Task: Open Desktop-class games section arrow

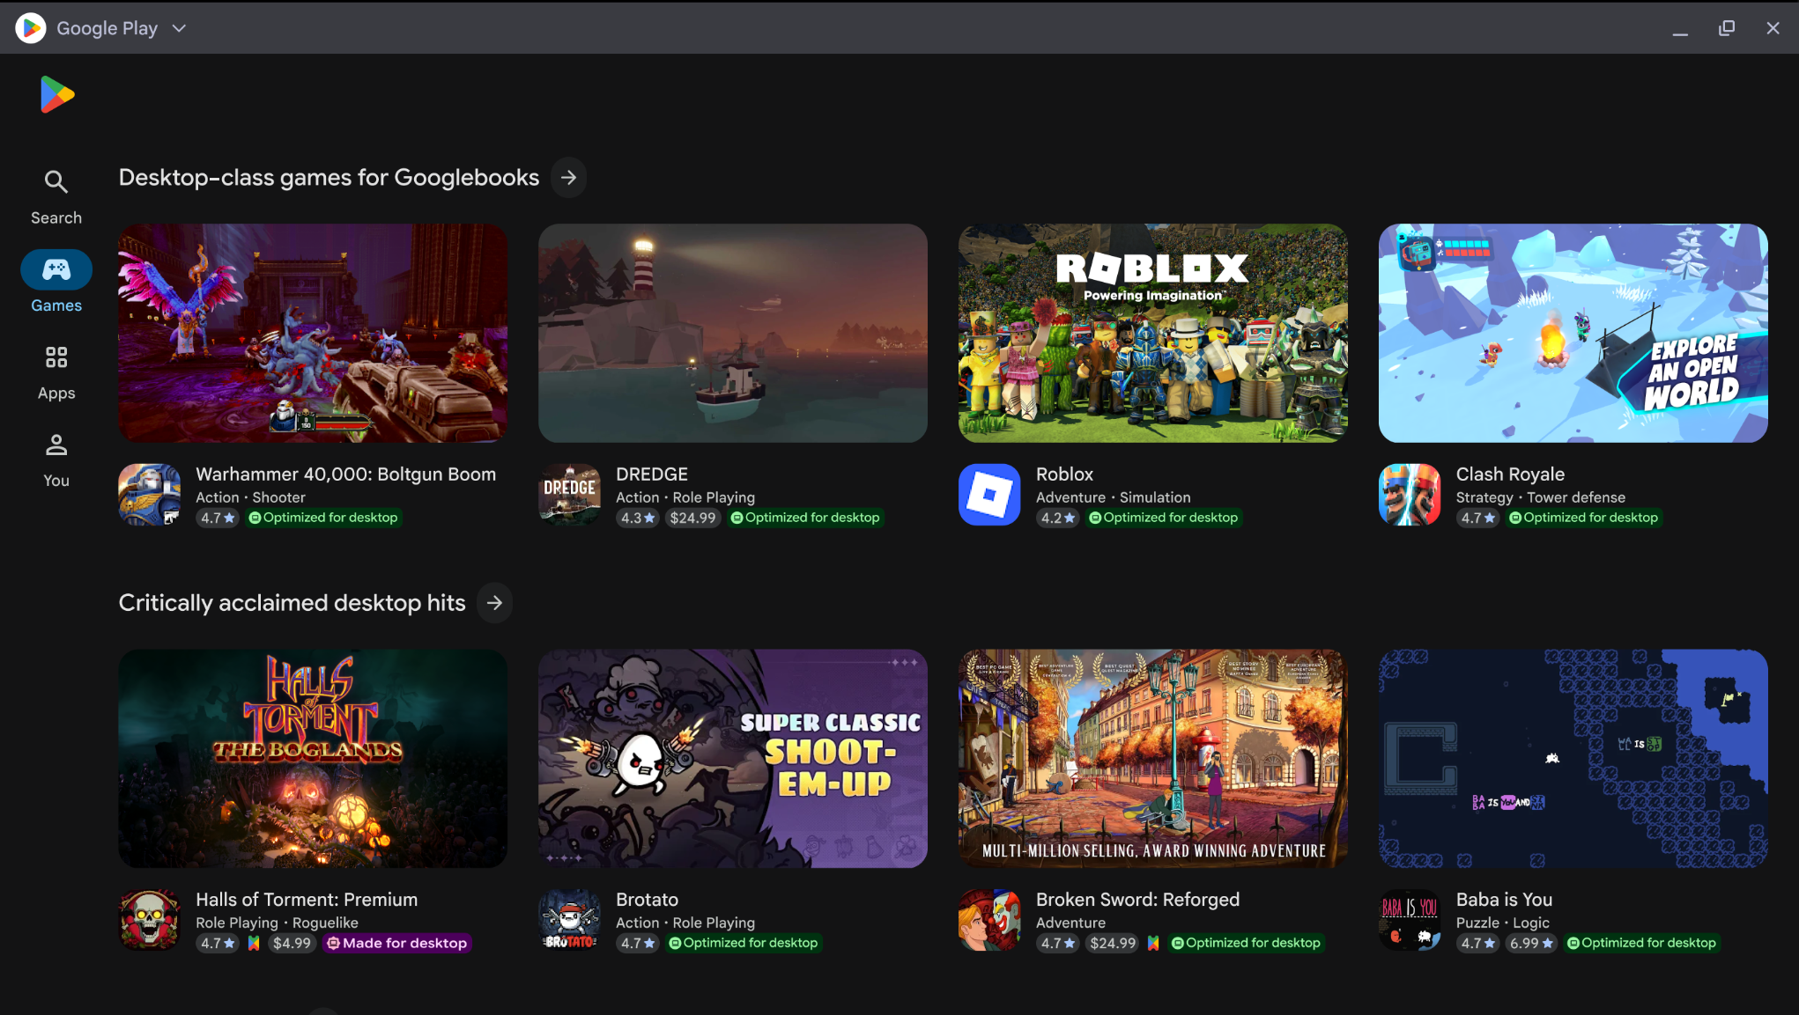Action: pos(569,178)
